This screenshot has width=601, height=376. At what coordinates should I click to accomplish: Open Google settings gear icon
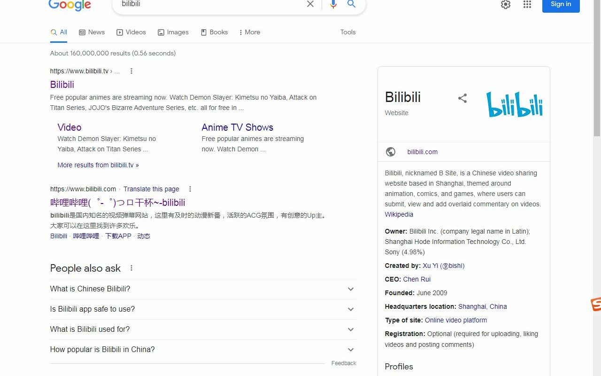coord(506,4)
